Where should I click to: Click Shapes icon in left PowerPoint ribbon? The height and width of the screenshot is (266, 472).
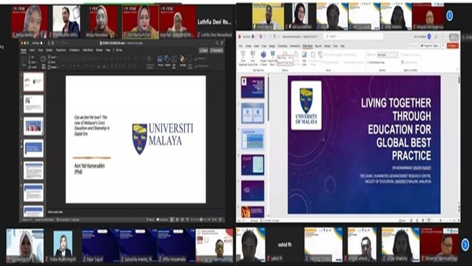click(x=168, y=60)
